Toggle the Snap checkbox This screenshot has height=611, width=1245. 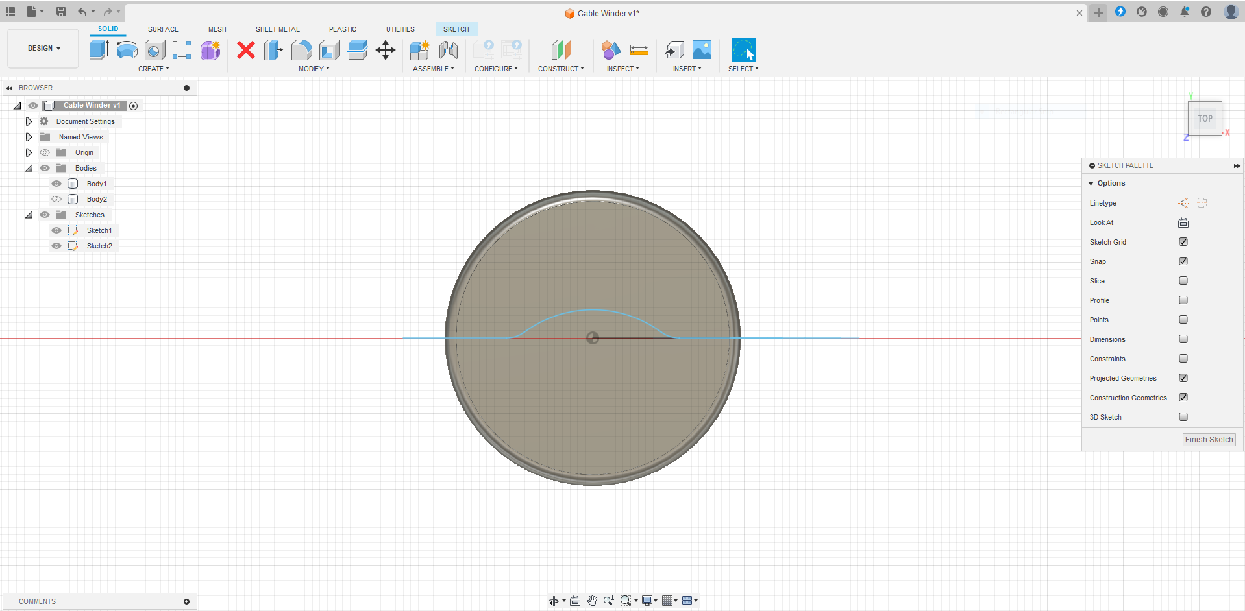[x=1183, y=261]
